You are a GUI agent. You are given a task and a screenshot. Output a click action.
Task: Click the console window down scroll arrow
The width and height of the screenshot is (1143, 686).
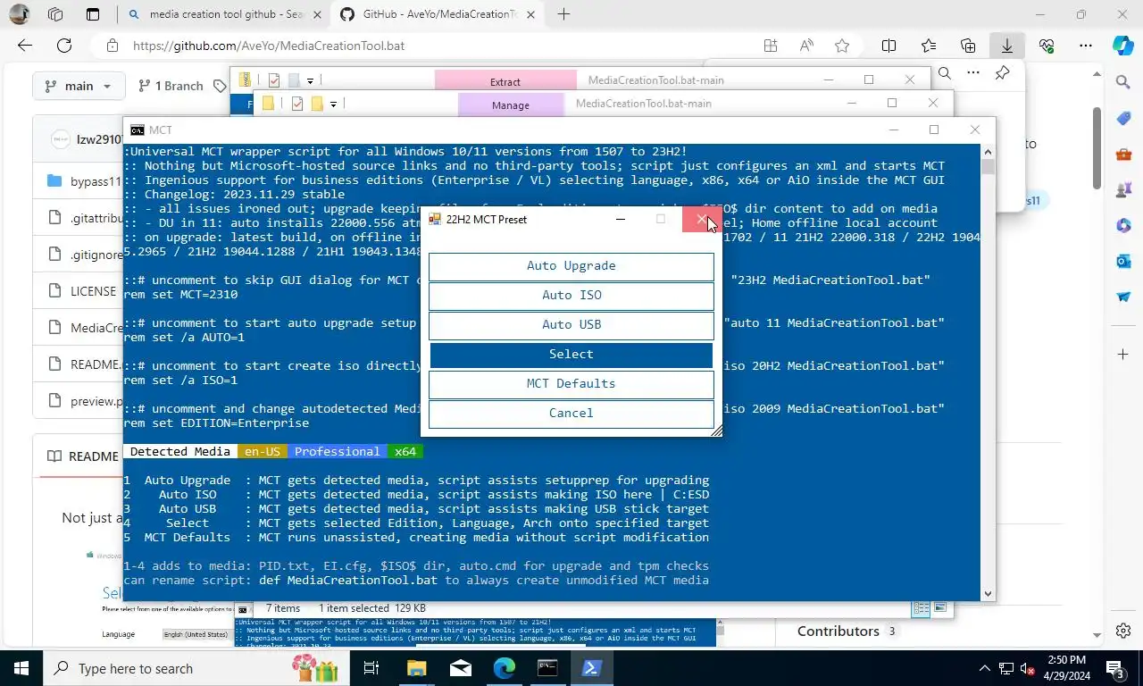(x=988, y=593)
